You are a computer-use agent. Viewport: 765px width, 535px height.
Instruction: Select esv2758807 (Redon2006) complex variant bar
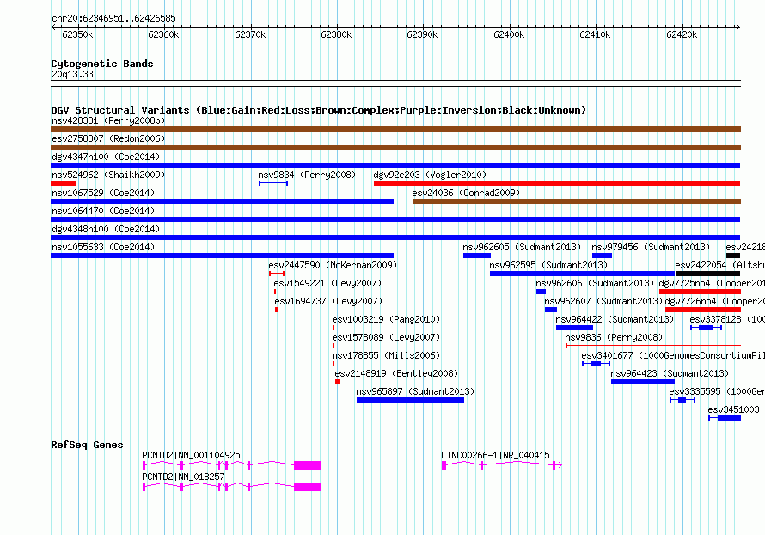(395, 147)
